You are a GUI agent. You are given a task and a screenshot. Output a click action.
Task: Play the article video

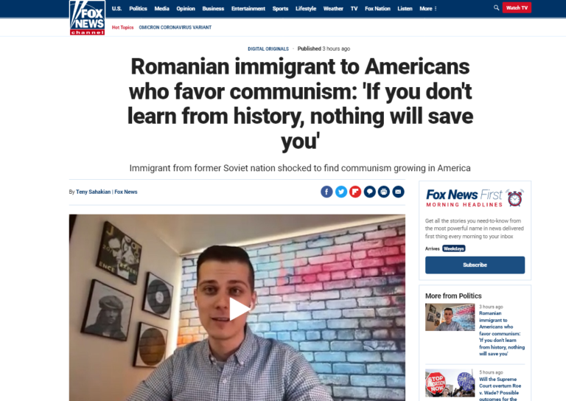click(x=239, y=309)
